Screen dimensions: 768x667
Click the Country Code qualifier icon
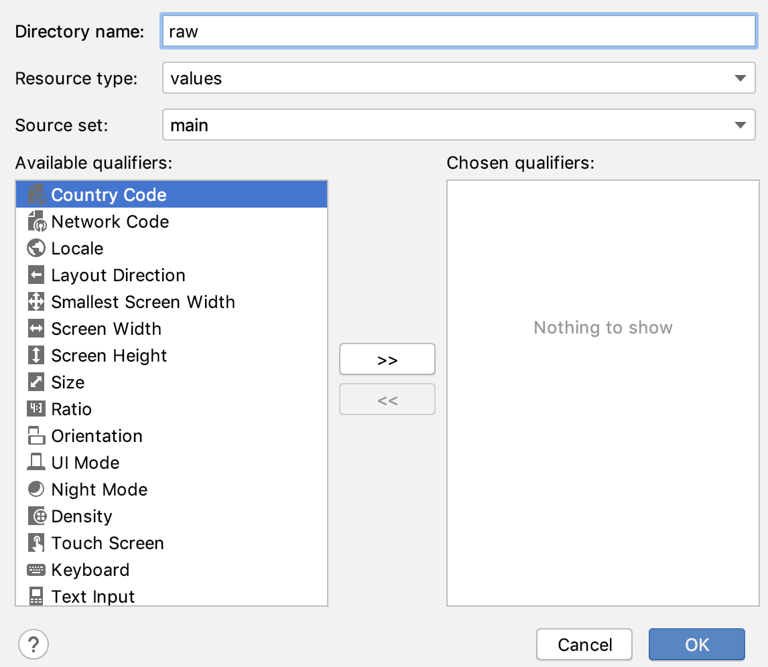[36, 194]
